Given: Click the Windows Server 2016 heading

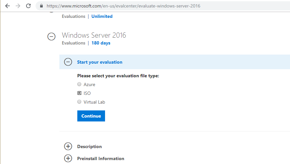Looking at the screenshot, I should point(94,35).
